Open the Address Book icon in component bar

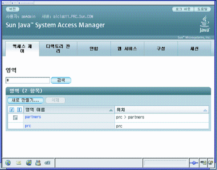38,163
